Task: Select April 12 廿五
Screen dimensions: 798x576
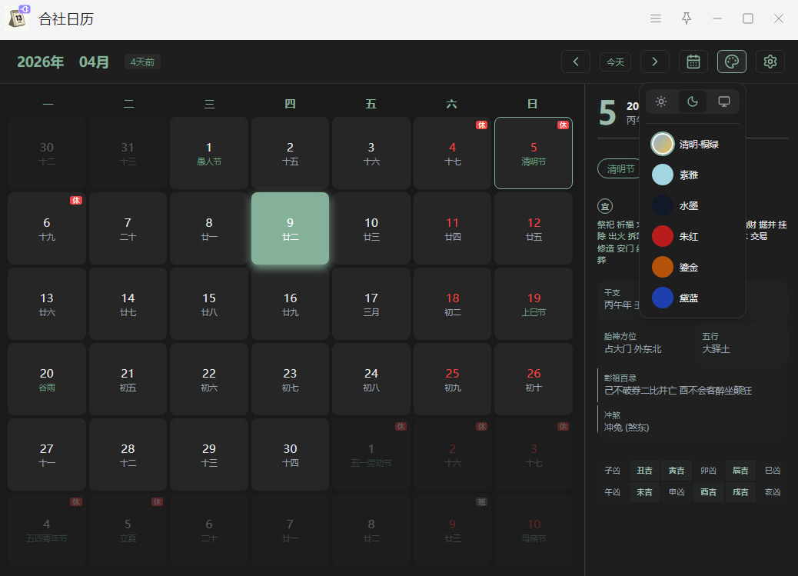Action: click(534, 228)
